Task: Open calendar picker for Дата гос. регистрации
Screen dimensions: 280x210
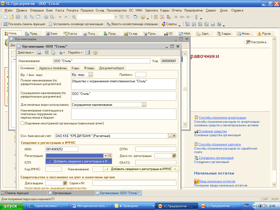Action: point(174,156)
